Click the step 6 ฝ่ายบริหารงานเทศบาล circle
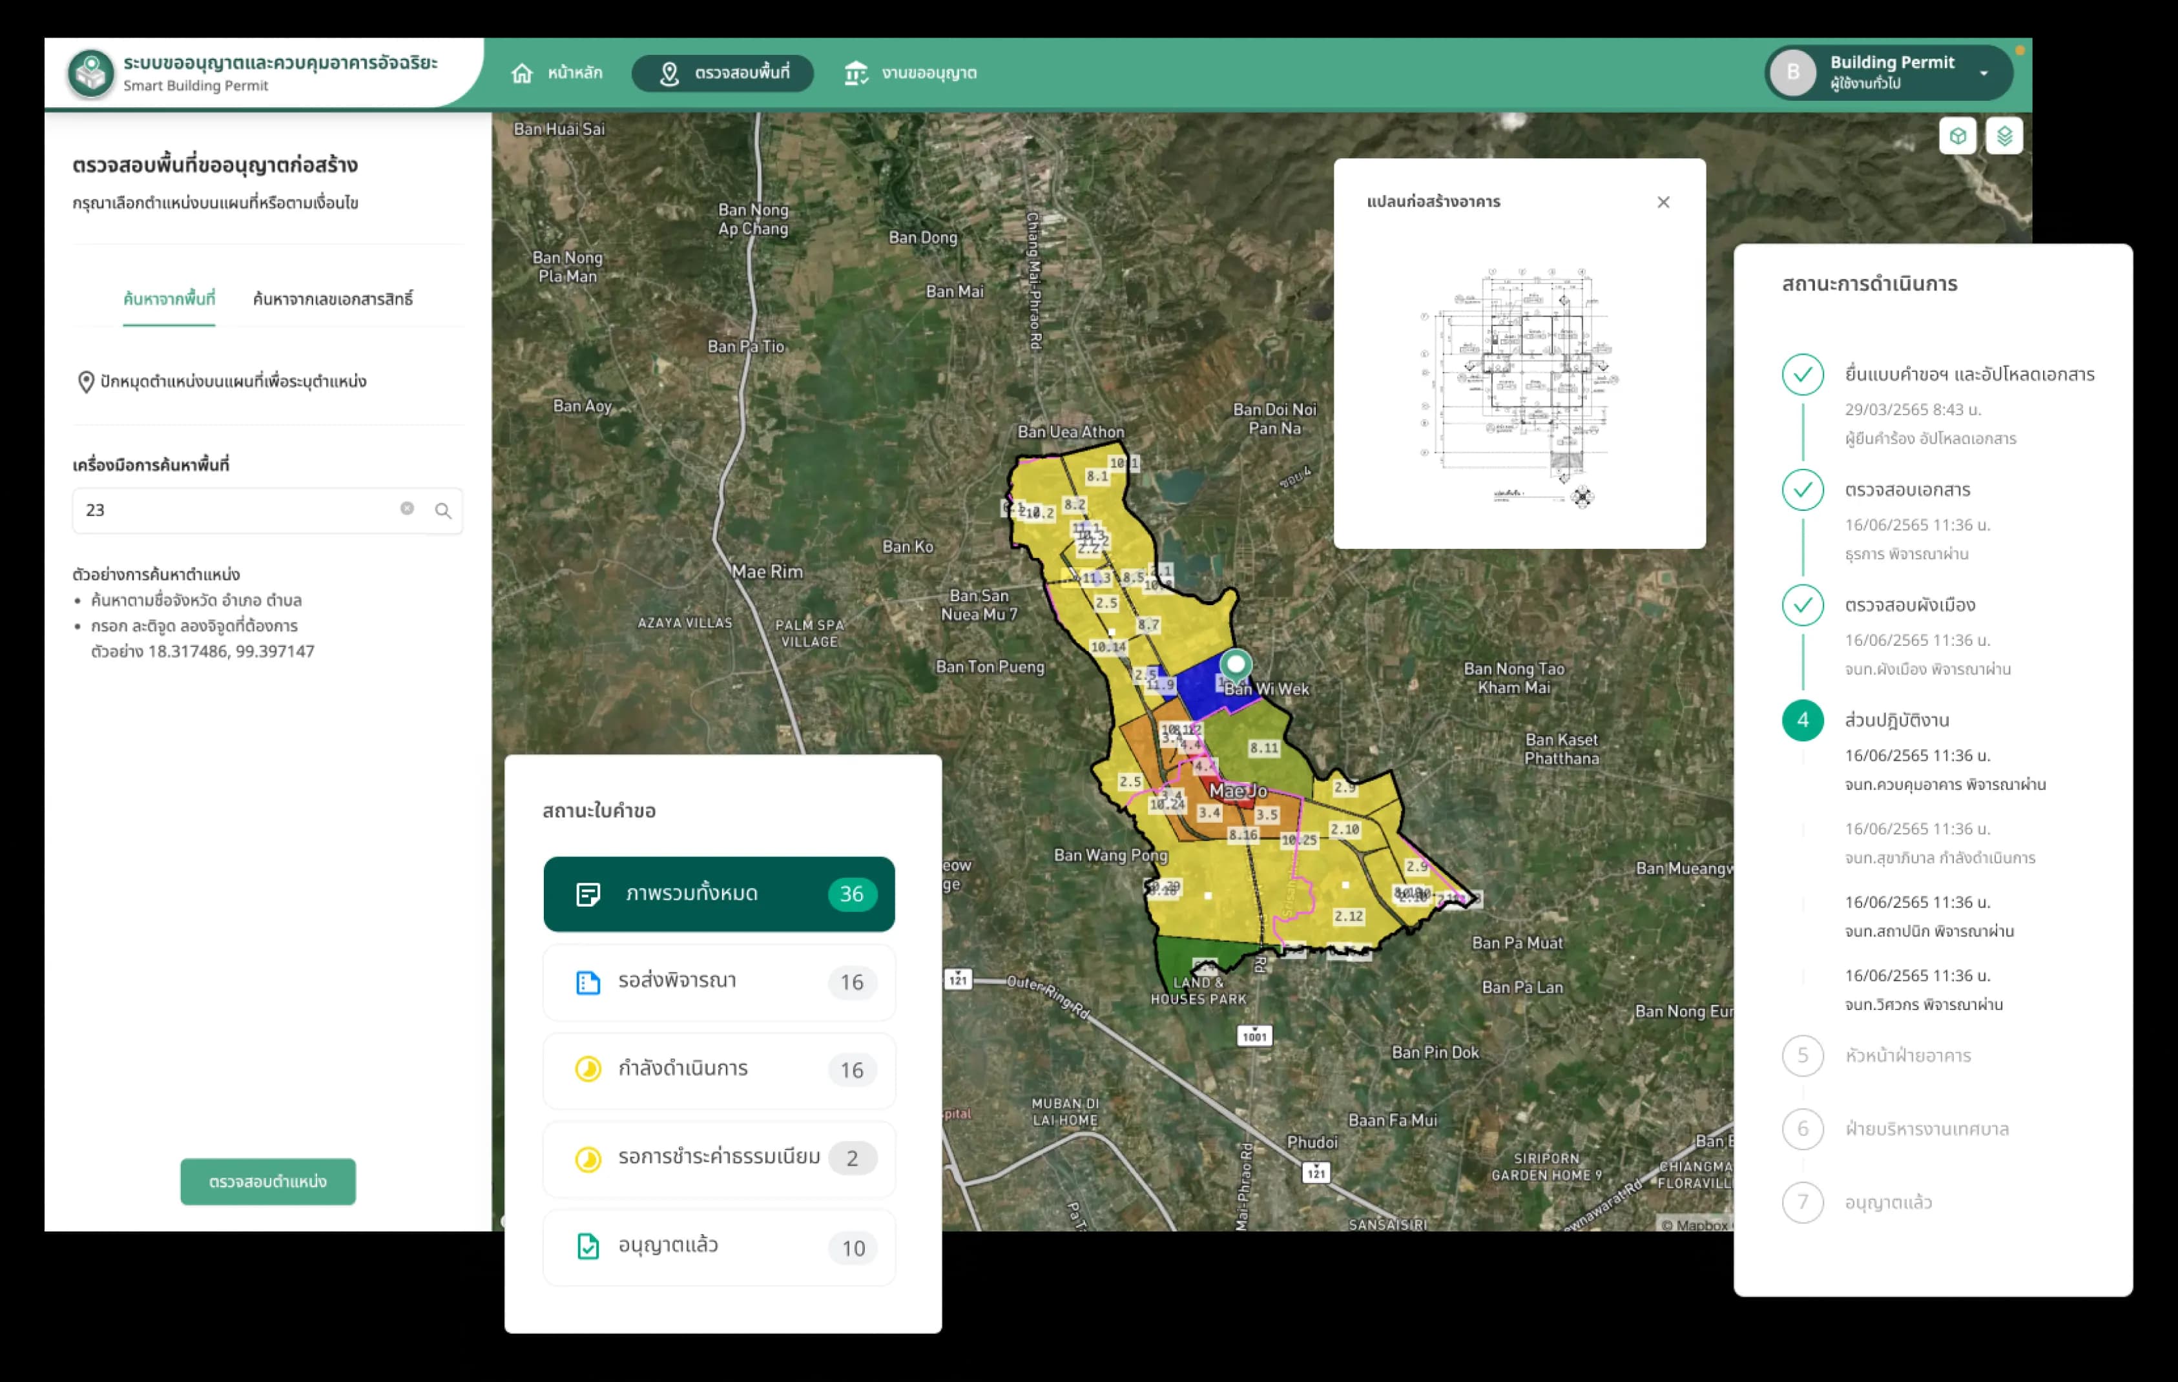The height and width of the screenshot is (1382, 2178). [x=1803, y=1129]
